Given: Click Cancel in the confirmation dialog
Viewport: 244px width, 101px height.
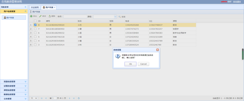Looking at the screenshot, I should pos(143,64).
